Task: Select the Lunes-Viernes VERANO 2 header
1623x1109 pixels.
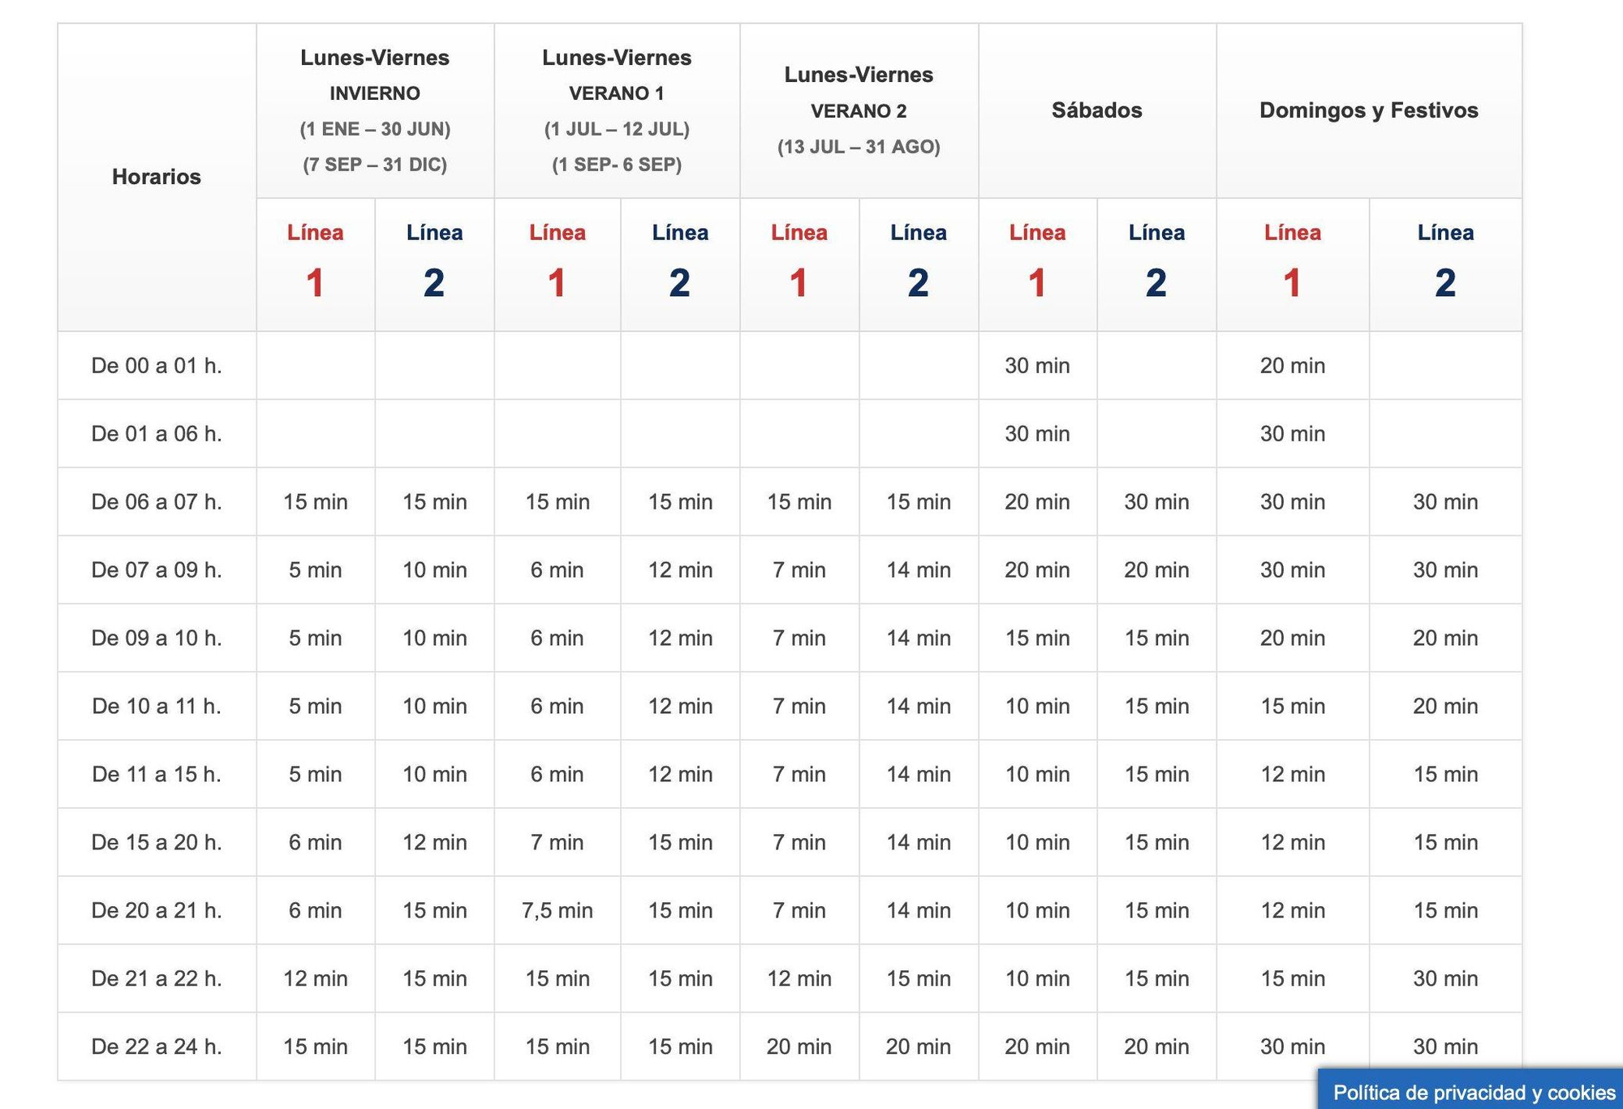Action: pos(859,110)
